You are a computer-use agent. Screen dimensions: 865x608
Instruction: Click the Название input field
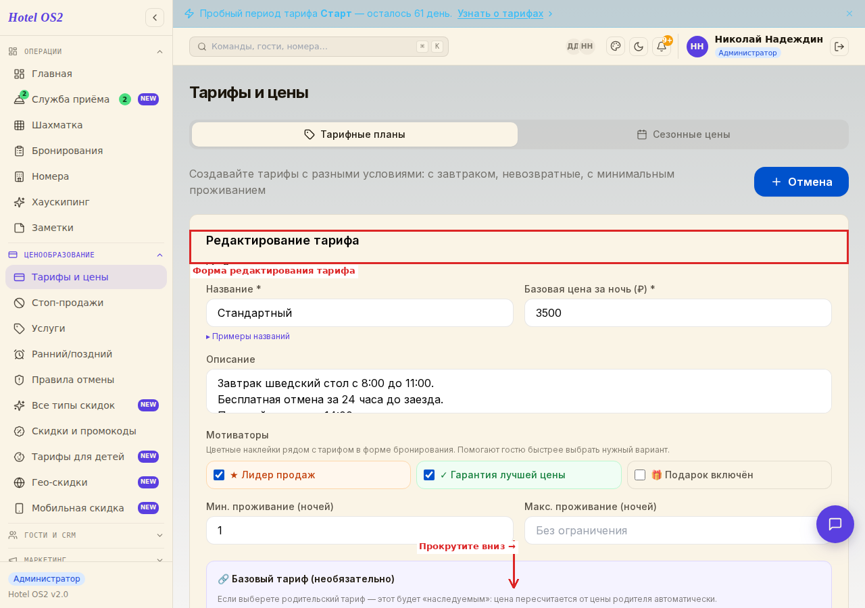(x=360, y=313)
